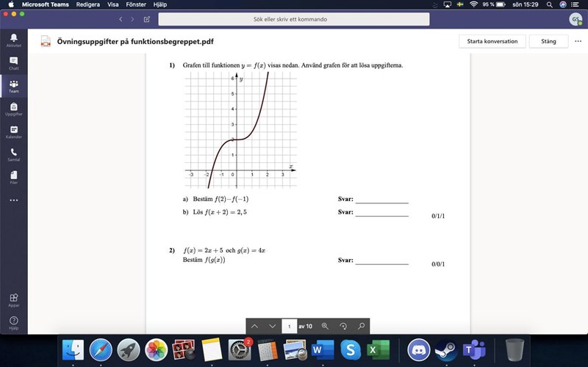Screen dimensions: 588x367
Task: Open Samtal calls section
Action: coord(13,154)
